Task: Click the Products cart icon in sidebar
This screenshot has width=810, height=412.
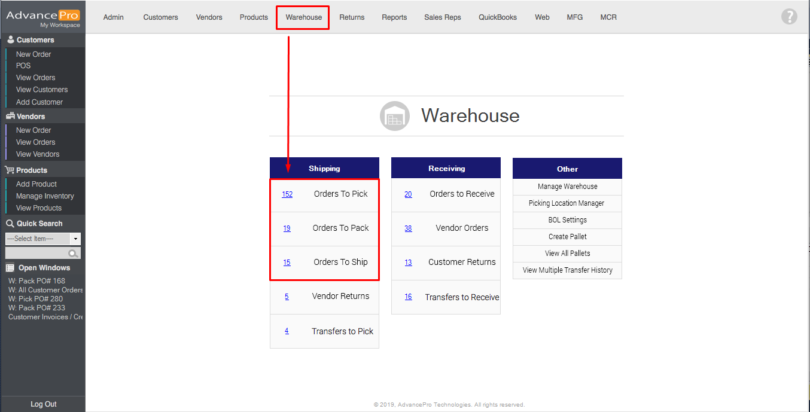Action: [x=10, y=170]
